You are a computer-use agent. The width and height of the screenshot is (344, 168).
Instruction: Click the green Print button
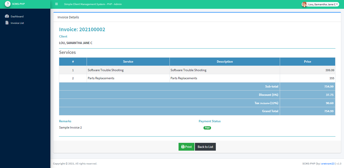(186, 147)
